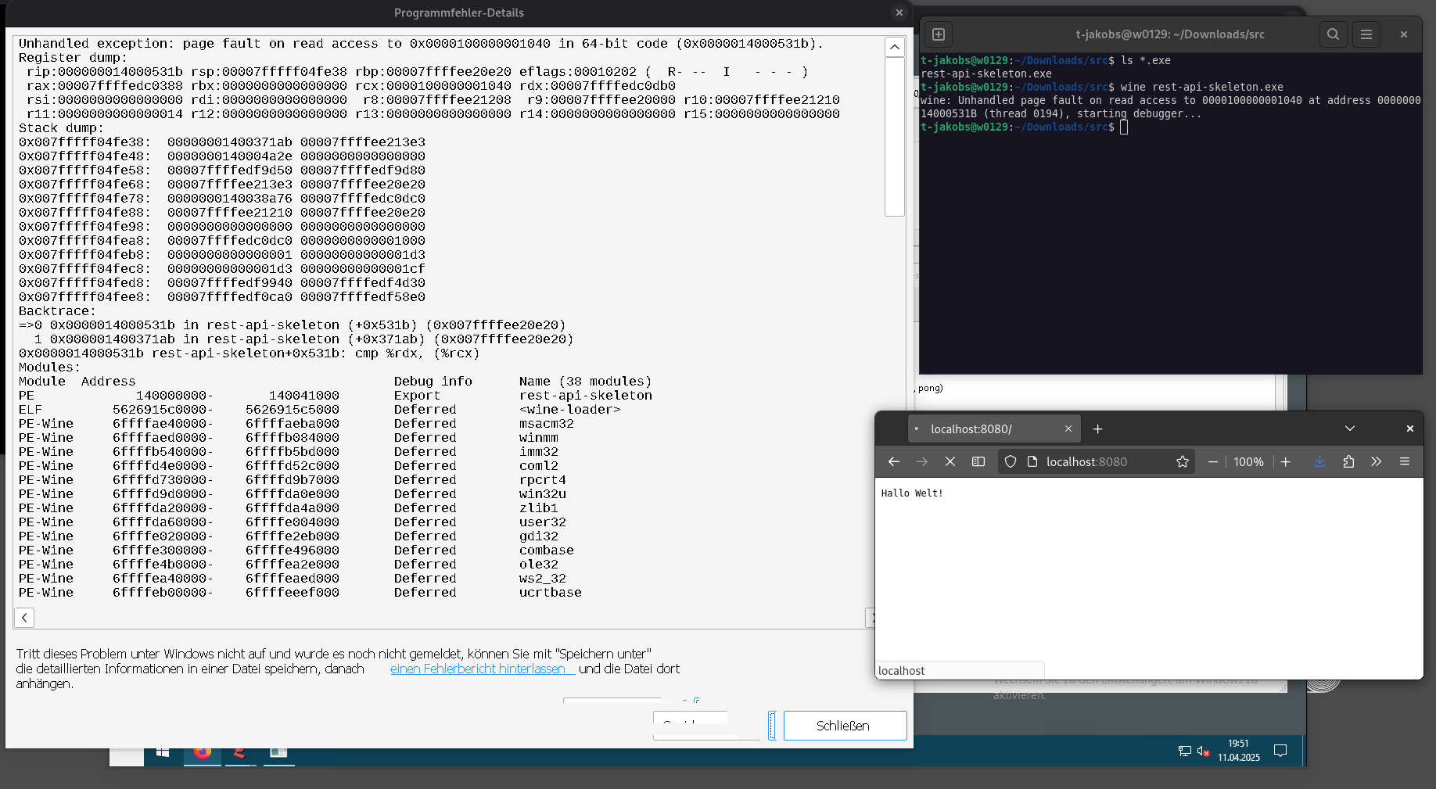
Task: Open the 'einen Fehlerbericht hinterlassen' link
Action: (478, 669)
